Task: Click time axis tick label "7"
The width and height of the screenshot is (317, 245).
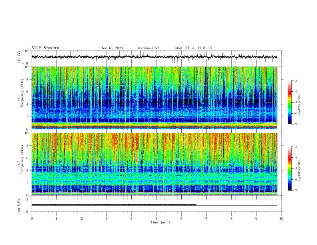Action: 206,219
